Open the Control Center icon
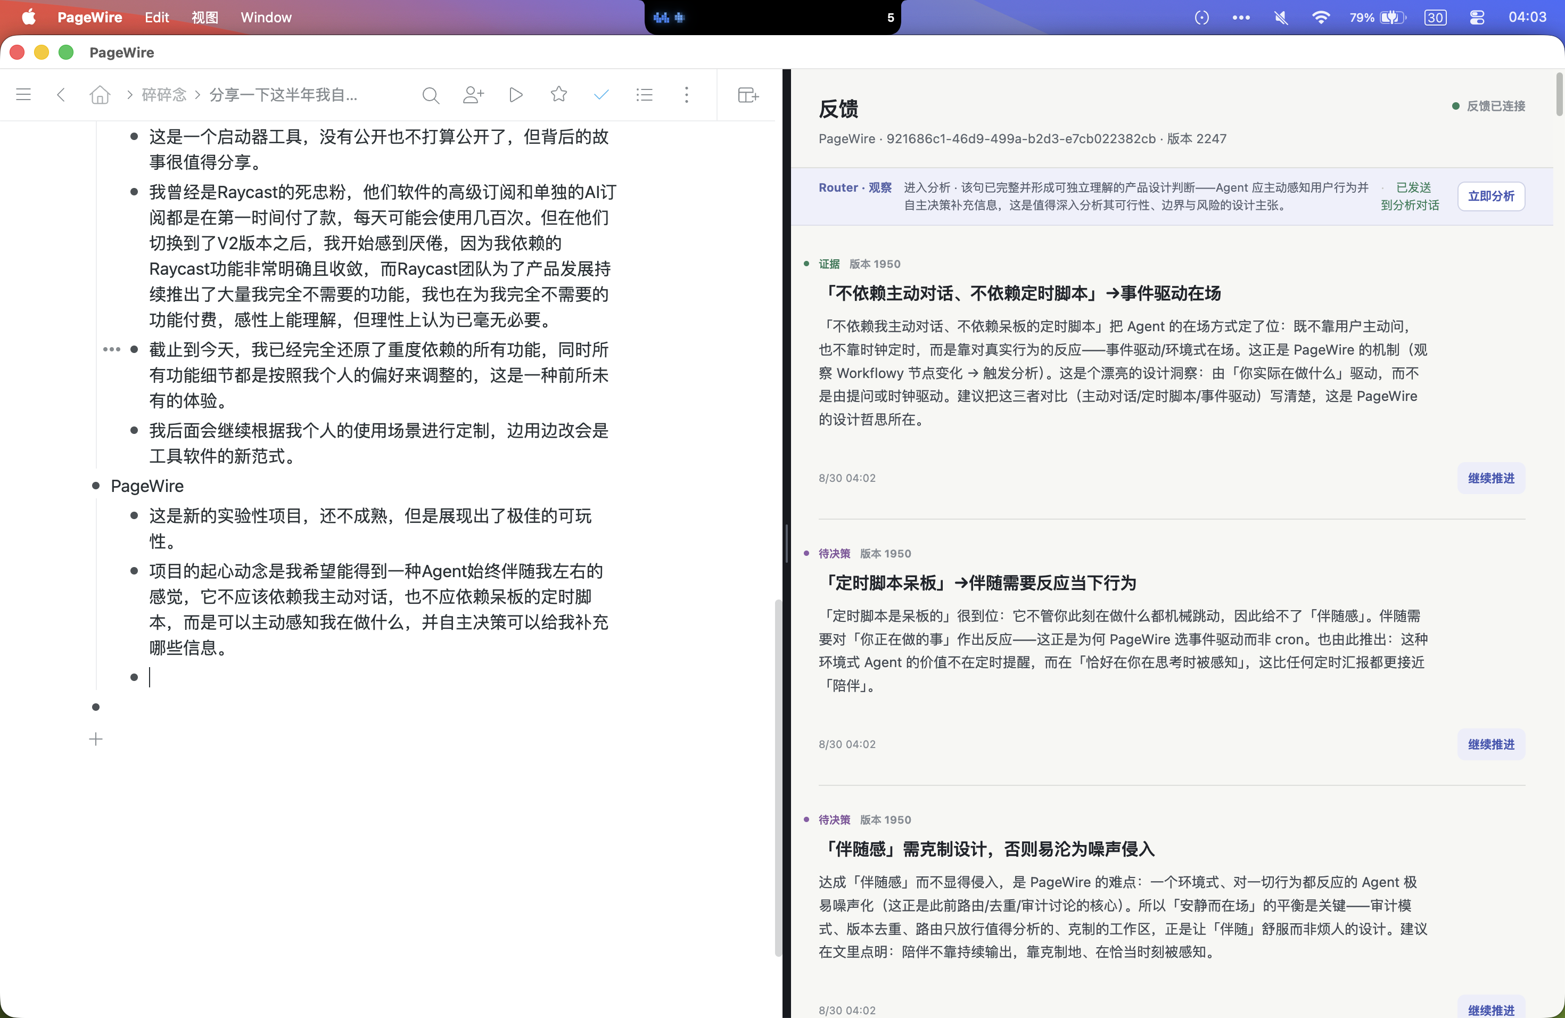Screen dimensions: 1565x1018 pyautogui.click(x=1477, y=17)
